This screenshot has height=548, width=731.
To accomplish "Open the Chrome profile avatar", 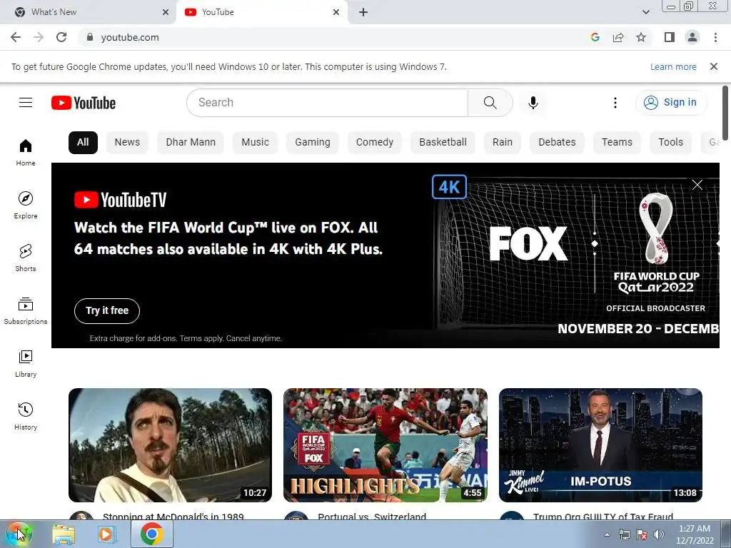I will click(692, 37).
